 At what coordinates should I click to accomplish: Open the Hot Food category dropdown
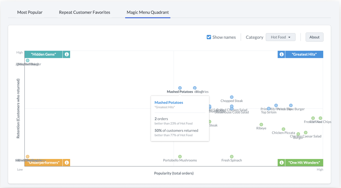tap(280, 37)
